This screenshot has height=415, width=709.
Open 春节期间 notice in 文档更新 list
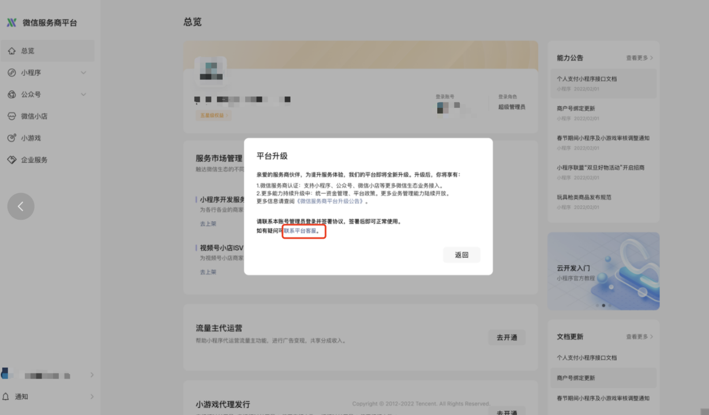click(x=603, y=398)
